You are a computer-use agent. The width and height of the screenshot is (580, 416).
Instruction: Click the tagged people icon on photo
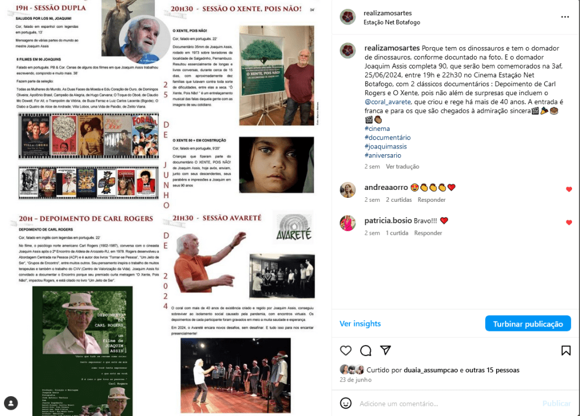pyautogui.click(x=11, y=403)
